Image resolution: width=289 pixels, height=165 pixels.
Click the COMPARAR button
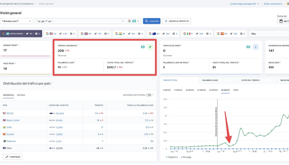coord(12,157)
